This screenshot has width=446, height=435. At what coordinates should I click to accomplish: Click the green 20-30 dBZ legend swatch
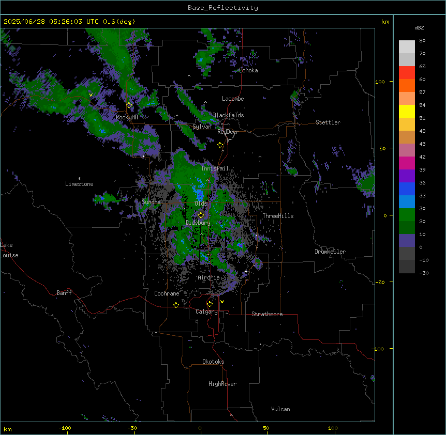point(407,215)
